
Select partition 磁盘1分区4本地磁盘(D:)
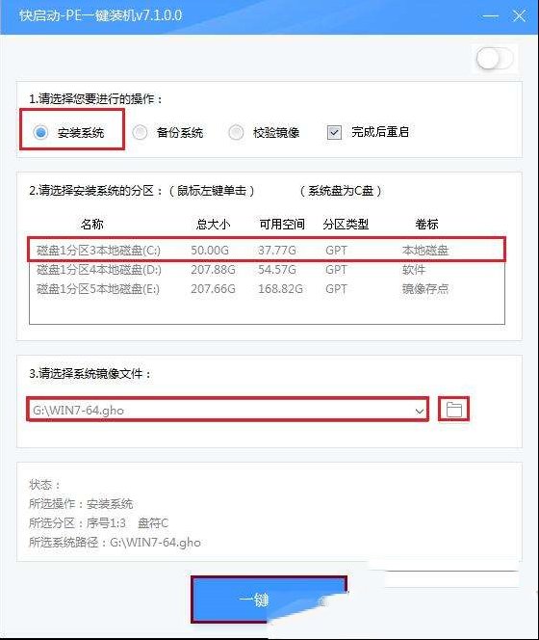pyautogui.click(x=267, y=269)
